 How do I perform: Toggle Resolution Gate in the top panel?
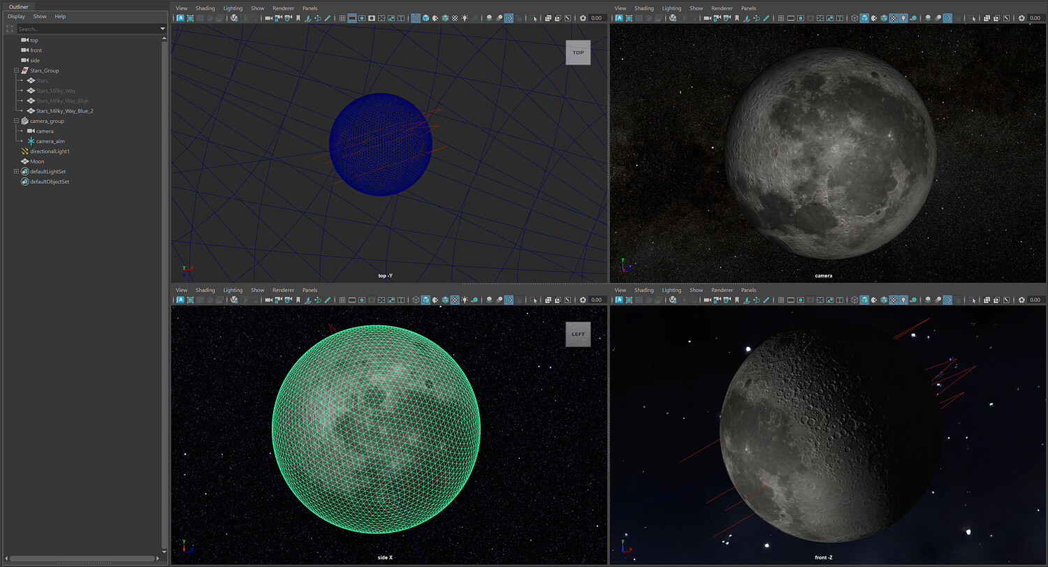[x=362, y=18]
